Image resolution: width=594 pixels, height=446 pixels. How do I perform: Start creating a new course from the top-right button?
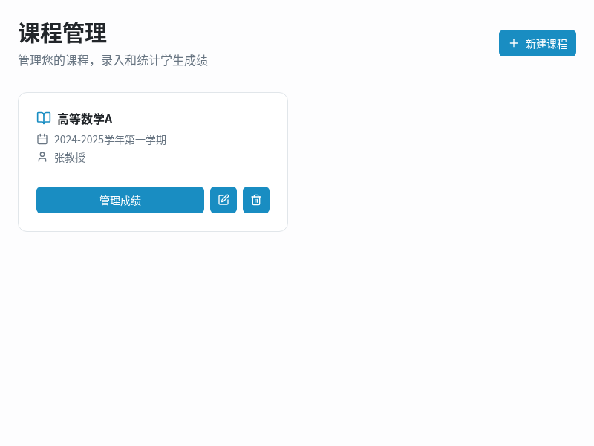[x=538, y=43]
